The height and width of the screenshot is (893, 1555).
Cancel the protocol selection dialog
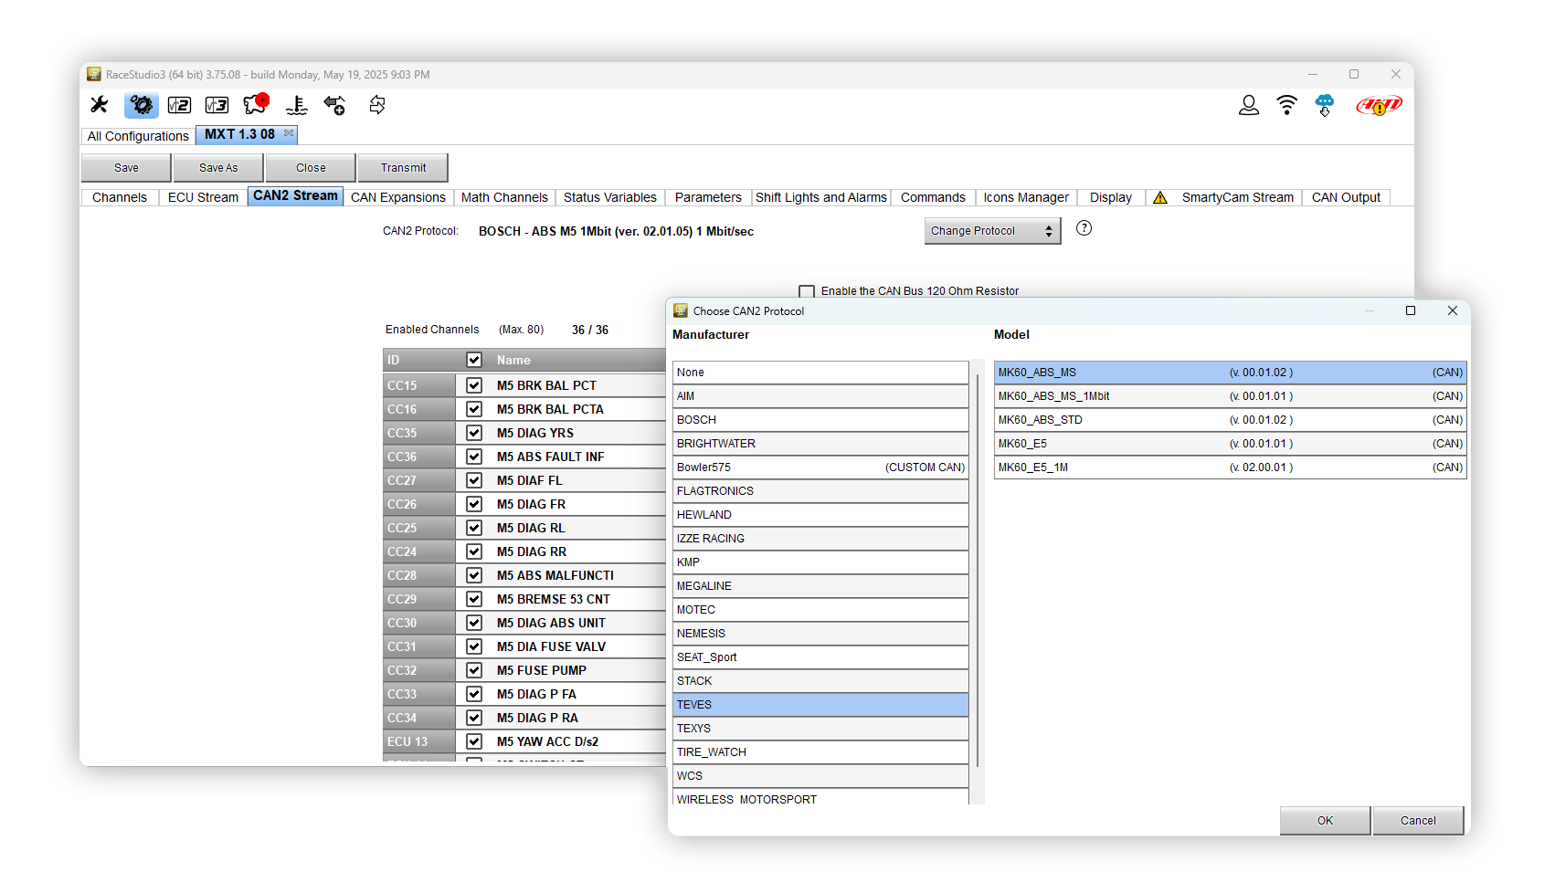click(1418, 821)
